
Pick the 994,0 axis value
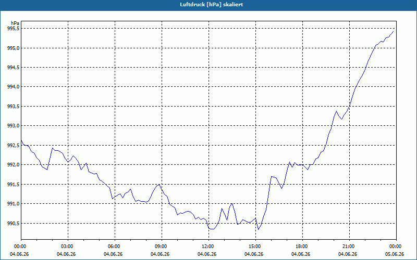coord(13,87)
